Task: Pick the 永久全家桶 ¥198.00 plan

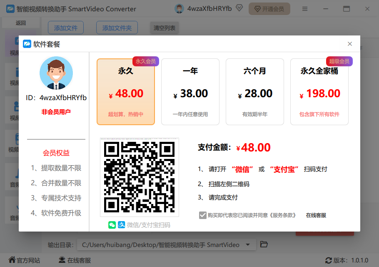Action: (x=319, y=92)
